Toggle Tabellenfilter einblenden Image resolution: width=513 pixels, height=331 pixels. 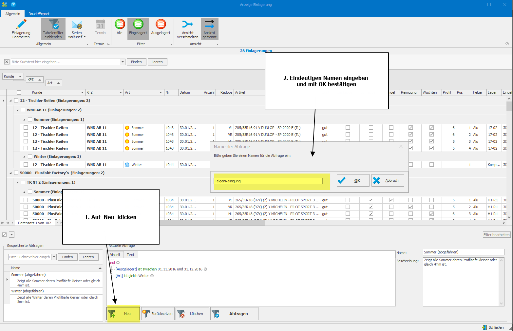(53, 29)
